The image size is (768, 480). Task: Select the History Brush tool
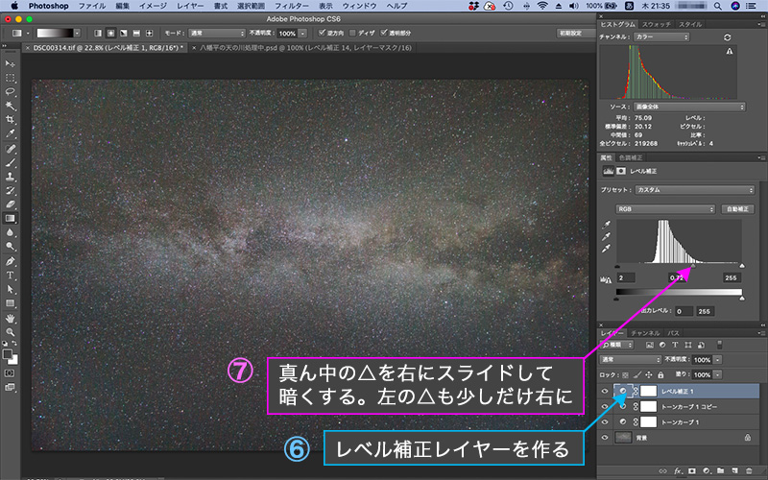point(10,190)
